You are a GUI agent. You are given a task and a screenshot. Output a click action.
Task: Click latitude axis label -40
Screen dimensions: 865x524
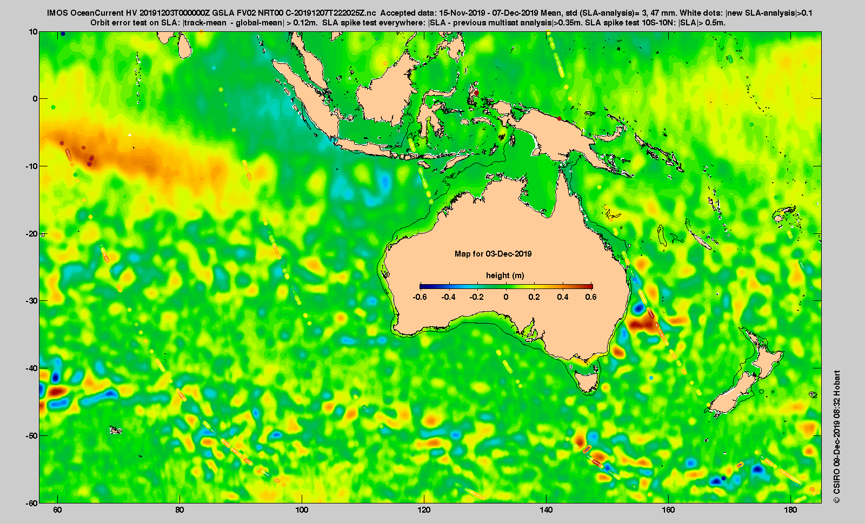click(31, 368)
